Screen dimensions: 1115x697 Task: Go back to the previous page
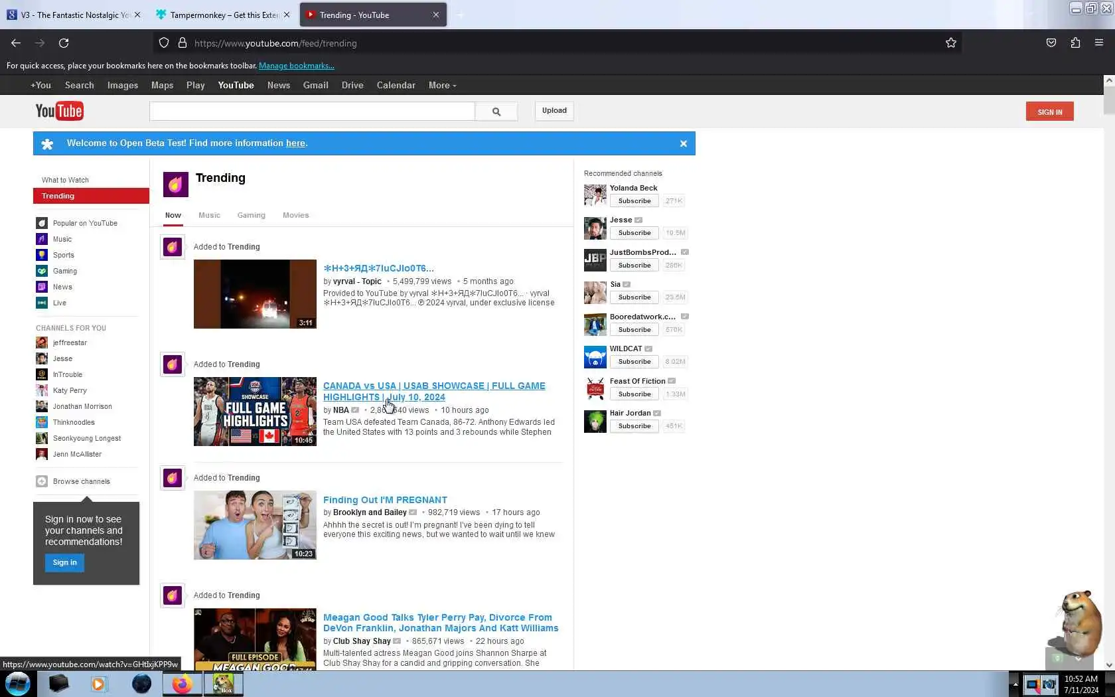16,43
